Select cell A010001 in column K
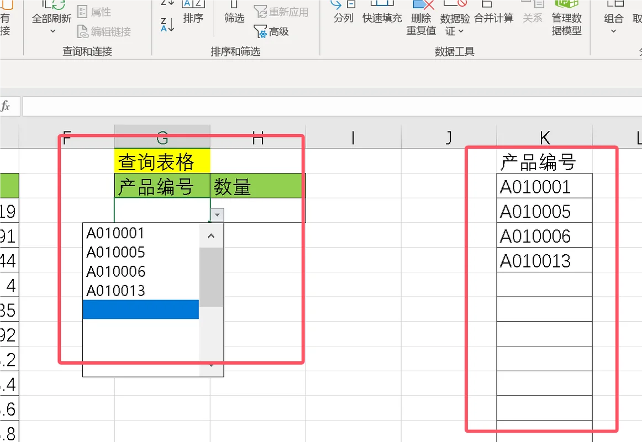 click(x=545, y=186)
